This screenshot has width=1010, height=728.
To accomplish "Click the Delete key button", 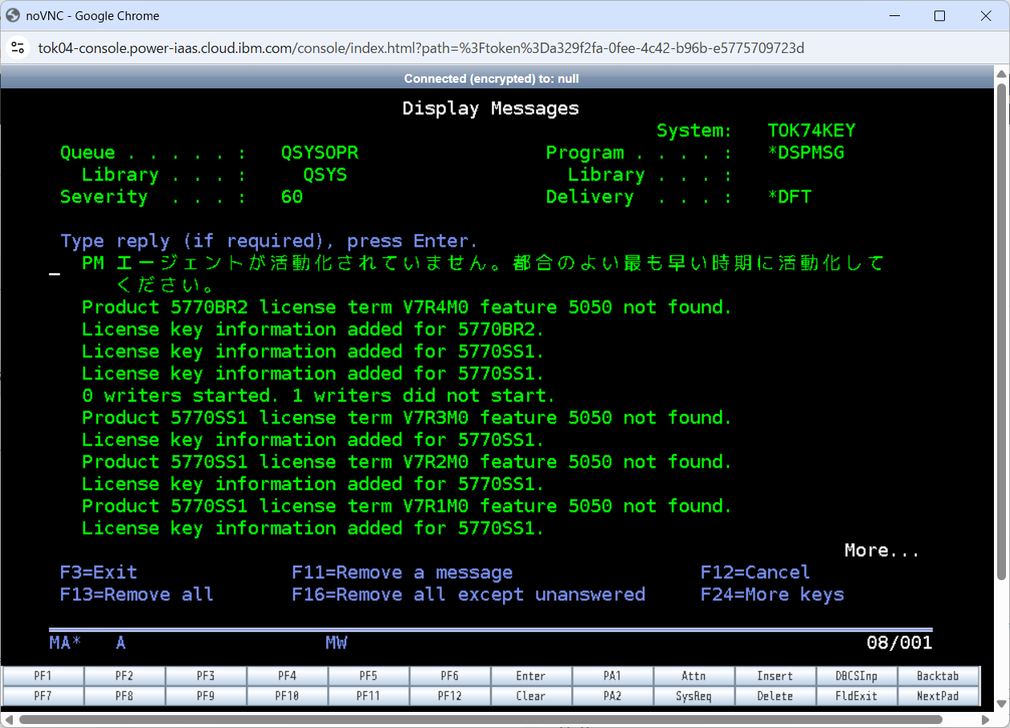I will click(775, 696).
